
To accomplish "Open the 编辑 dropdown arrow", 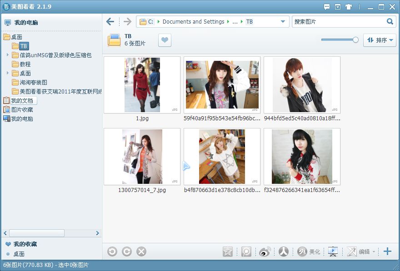I will pyautogui.click(x=374, y=251).
